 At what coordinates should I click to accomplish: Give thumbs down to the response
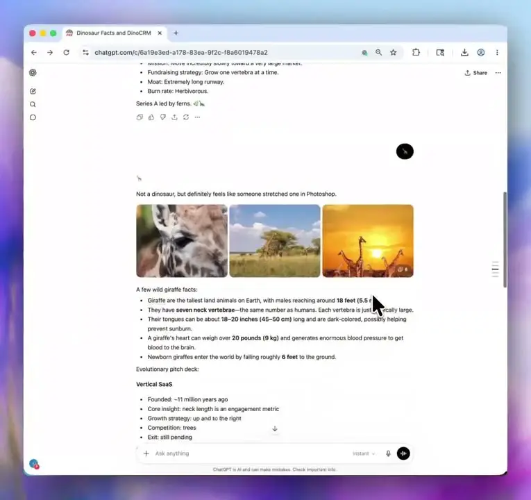[x=163, y=117]
